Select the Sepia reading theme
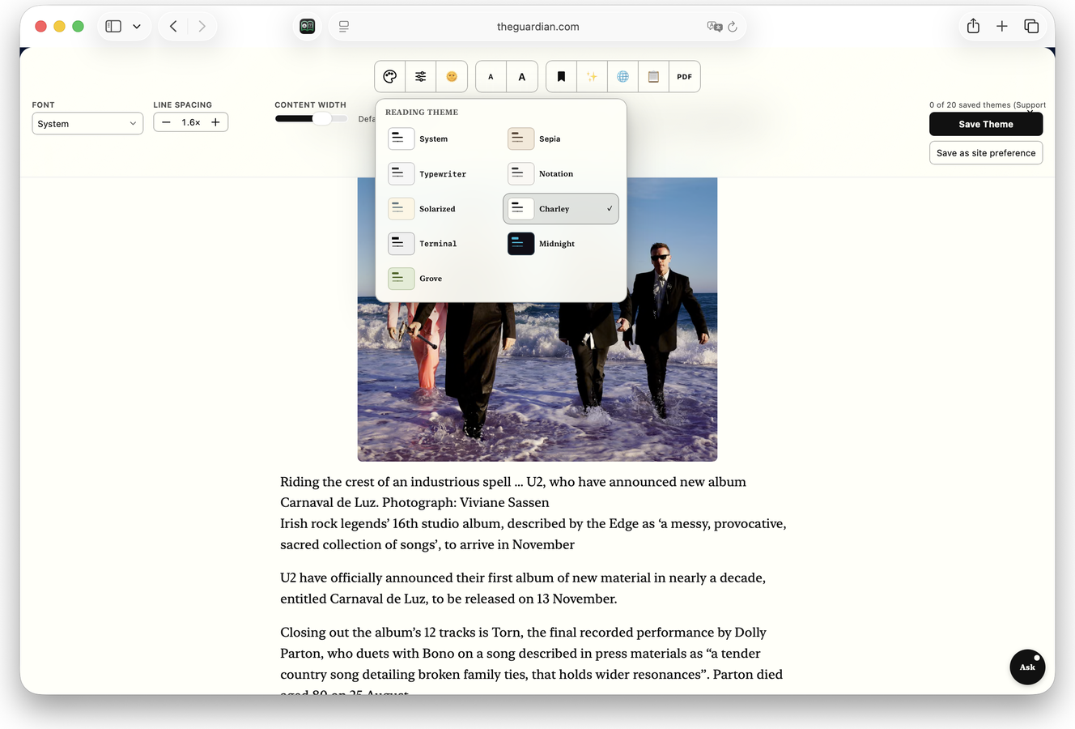This screenshot has height=729, width=1075. [x=561, y=139]
